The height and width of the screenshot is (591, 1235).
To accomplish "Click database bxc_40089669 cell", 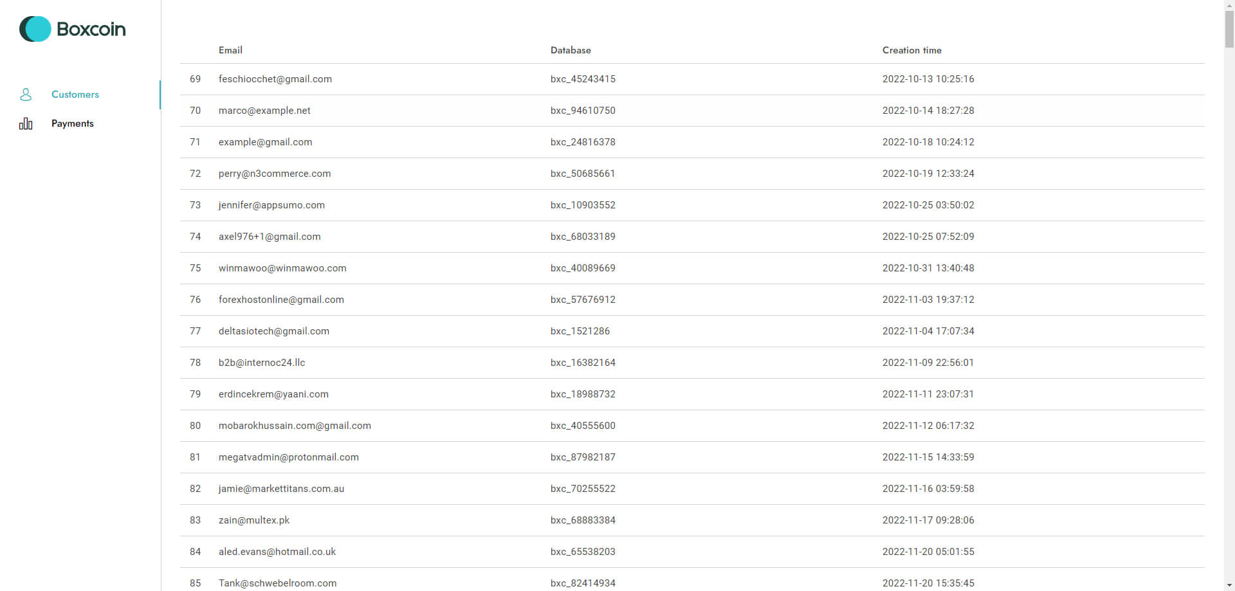I will click(582, 268).
